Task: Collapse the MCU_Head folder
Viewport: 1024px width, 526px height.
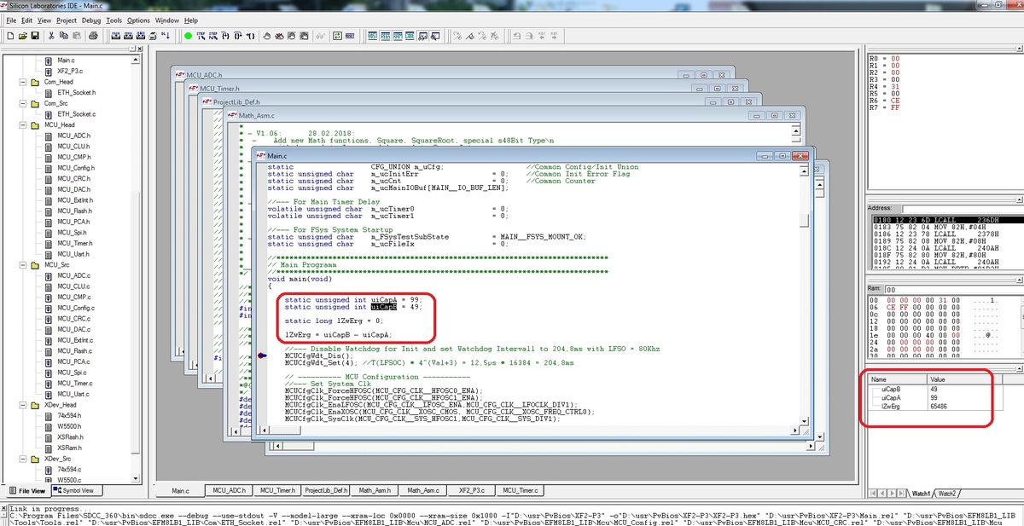Action: 23,124
